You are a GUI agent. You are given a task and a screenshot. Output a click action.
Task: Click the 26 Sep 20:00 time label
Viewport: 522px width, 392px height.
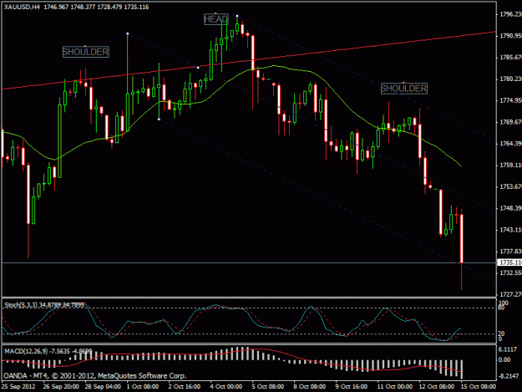pyautogui.click(x=61, y=386)
